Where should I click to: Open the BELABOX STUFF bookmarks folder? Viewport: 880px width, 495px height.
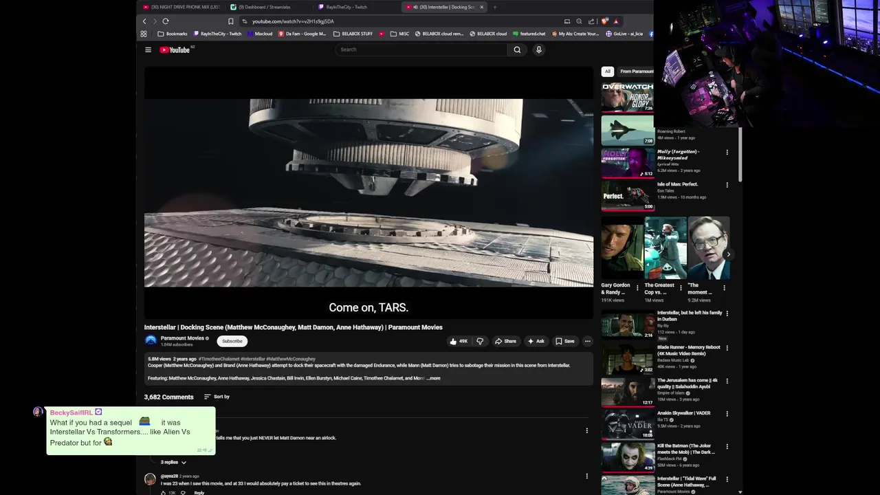353,34
